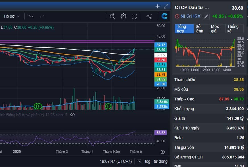Click the intraday price mini chart
Image resolution: width=248 pixels, height=167 pixels.
pos(205,53)
